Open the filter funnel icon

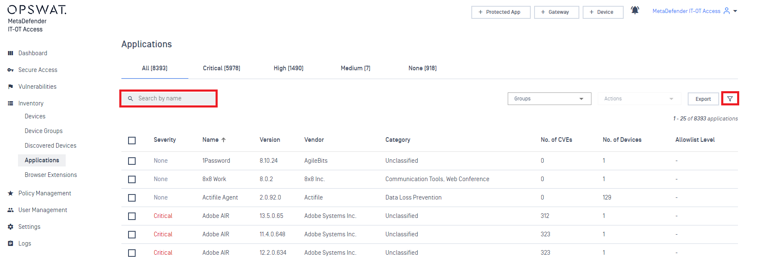coord(730,99)
